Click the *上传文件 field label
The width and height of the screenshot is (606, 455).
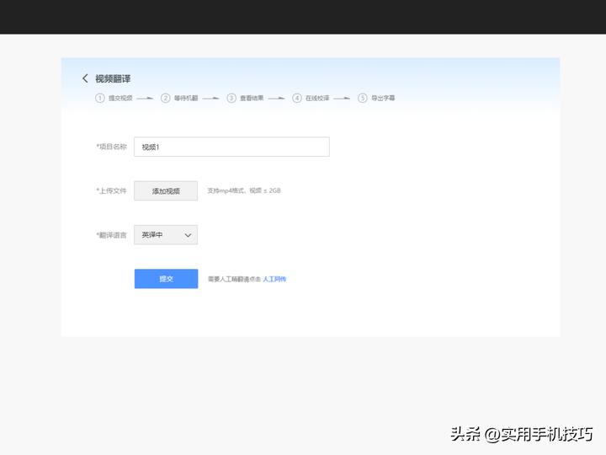(x=111, y=191)
